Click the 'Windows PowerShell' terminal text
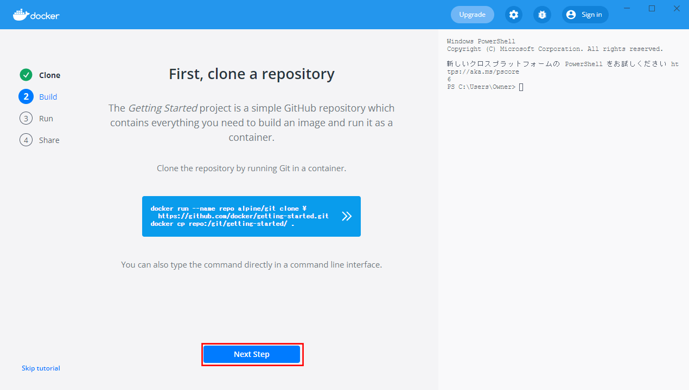Viewport: 689px width, 390px height. coord(481,41)
